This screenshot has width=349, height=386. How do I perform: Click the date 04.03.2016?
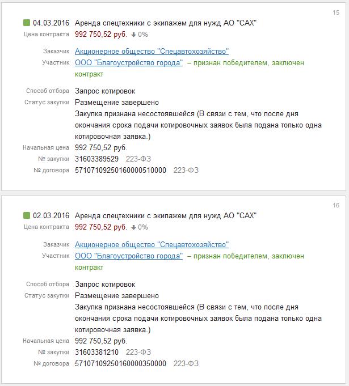[x=51, y=23]
